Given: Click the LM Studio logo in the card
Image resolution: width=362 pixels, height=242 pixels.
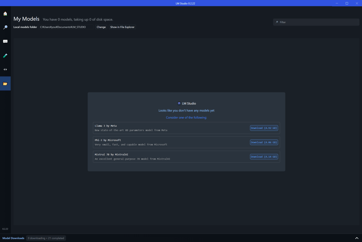Looking at the screenshot, I should [x=179, y=103].
